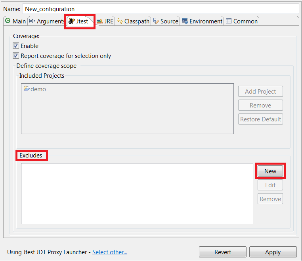The width and height of the screenshot is (302, 261).
Task: Select the demo project entry
Action: 35,89
